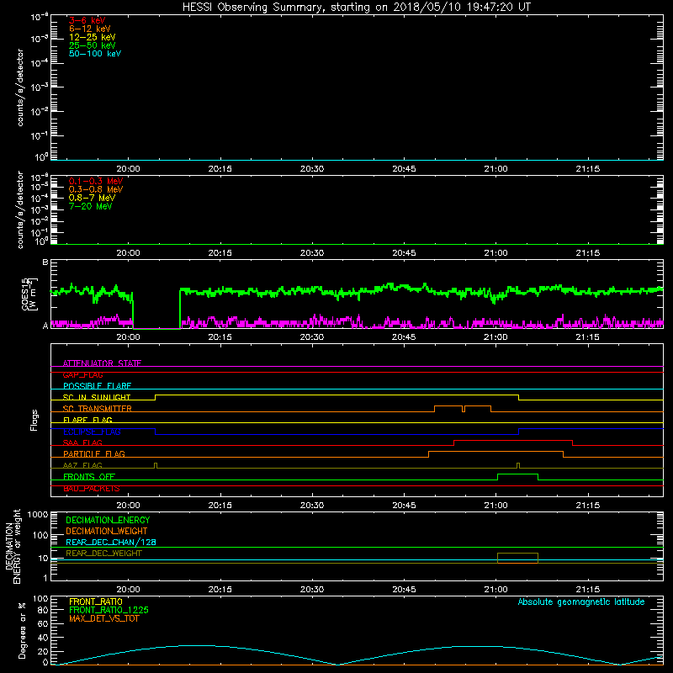Click the Degrees or % axis title
Screen dimensions: 673x673
22,630
